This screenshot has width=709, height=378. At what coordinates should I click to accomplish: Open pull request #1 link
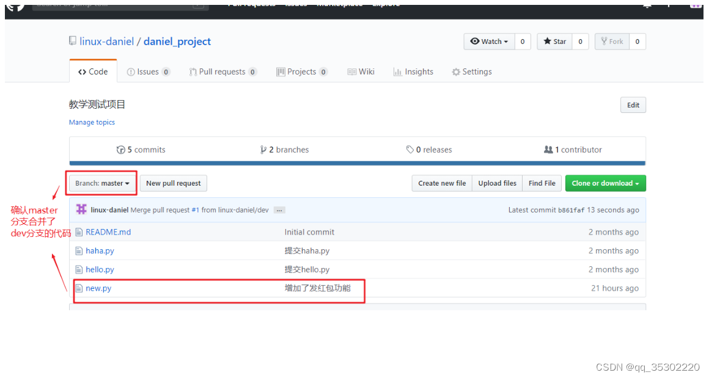click(x=196, y=210)
